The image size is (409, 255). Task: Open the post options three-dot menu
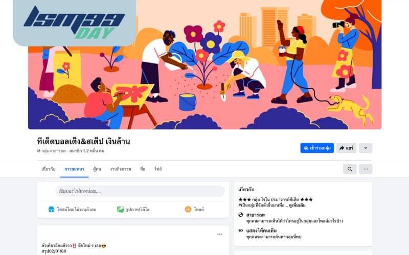tap(220, 234)
